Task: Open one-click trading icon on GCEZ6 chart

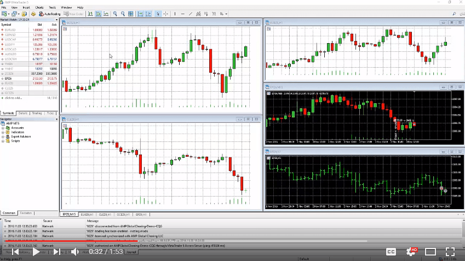Action: pos(65,29)
